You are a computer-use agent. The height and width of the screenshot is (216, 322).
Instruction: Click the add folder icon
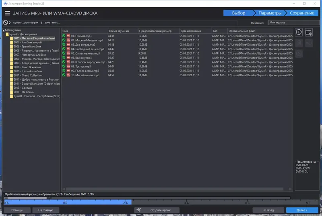309,32
